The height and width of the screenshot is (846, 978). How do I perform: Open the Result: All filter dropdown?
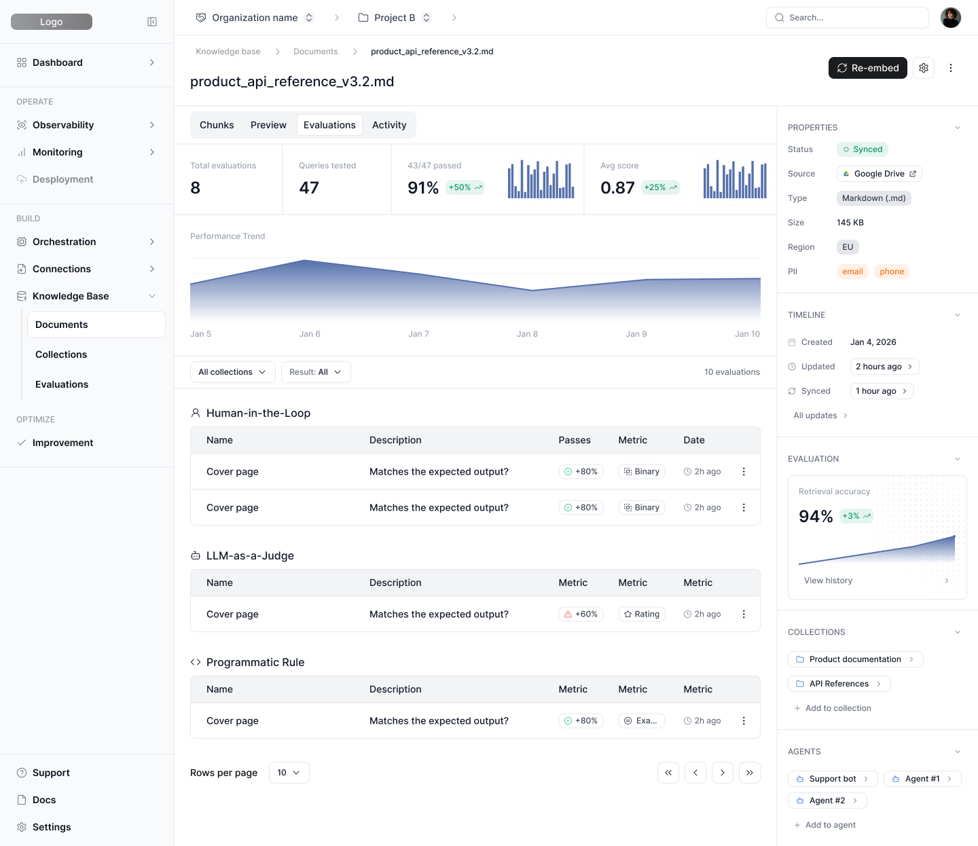pos(316,372)
